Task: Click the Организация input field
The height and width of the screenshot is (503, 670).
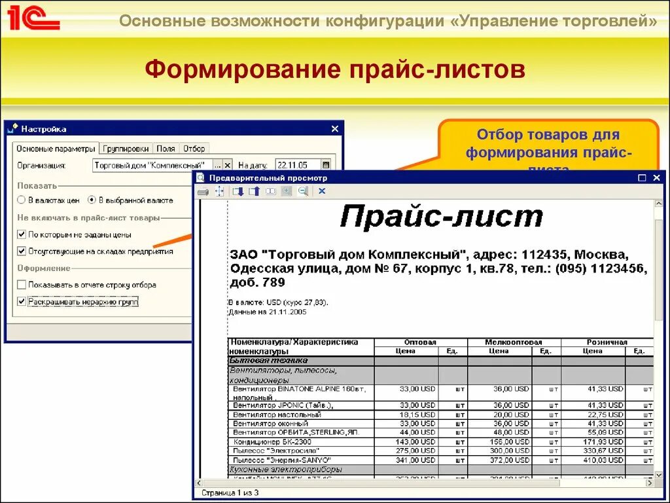Action: (x=152, y=165)
